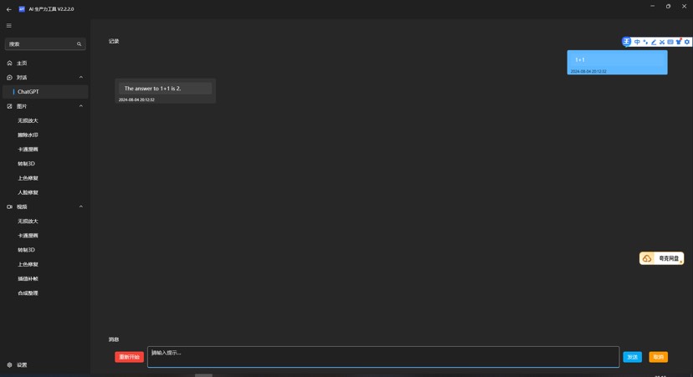Click the back arrow in title bar
Image resolution: width=693 pixels, height=377 pixels.
click(9, 9)
